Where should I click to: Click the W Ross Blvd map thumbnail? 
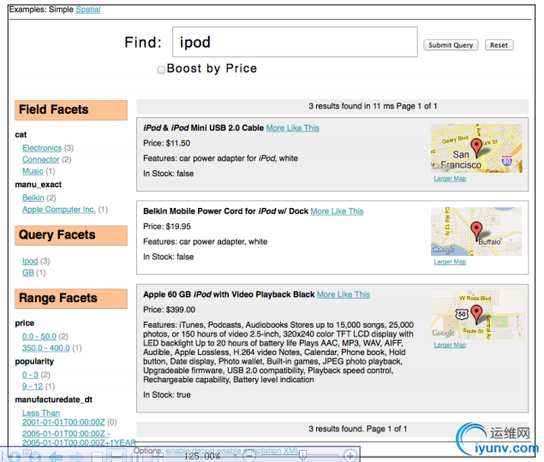pos(476,315)
